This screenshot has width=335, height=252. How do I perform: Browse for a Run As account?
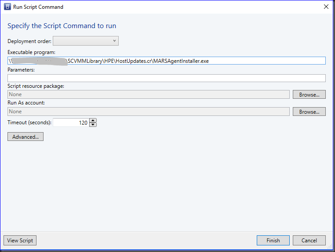coord(309,112)
